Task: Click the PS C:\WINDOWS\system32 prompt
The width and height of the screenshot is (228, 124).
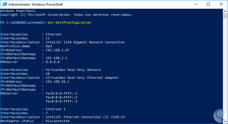Action: [21, 22]
